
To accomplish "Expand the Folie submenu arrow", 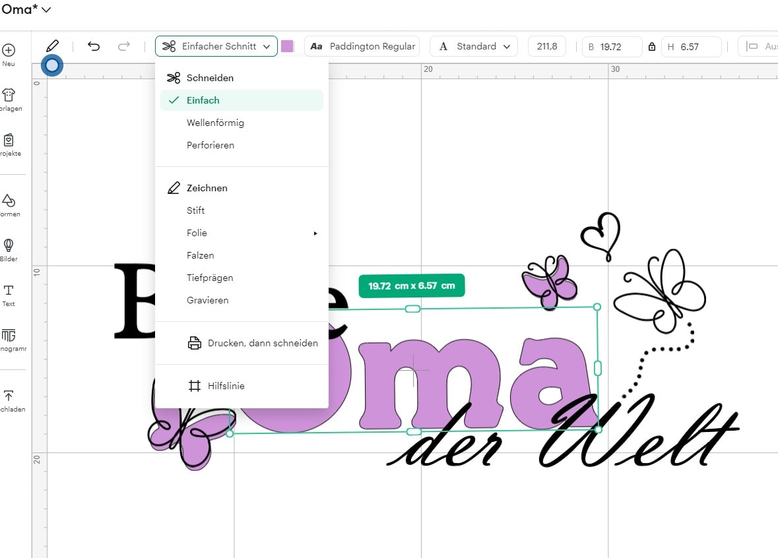I will click(315, 233).
